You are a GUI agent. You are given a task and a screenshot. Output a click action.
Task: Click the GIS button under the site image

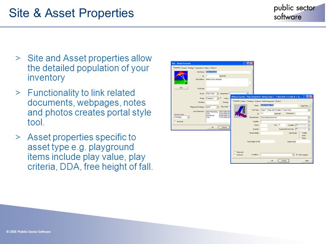pos(181,88)
